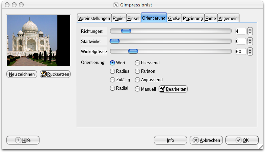This screenshot has height=152, width=265.
Task: Open Hilfe
Action: pos(23,140)
